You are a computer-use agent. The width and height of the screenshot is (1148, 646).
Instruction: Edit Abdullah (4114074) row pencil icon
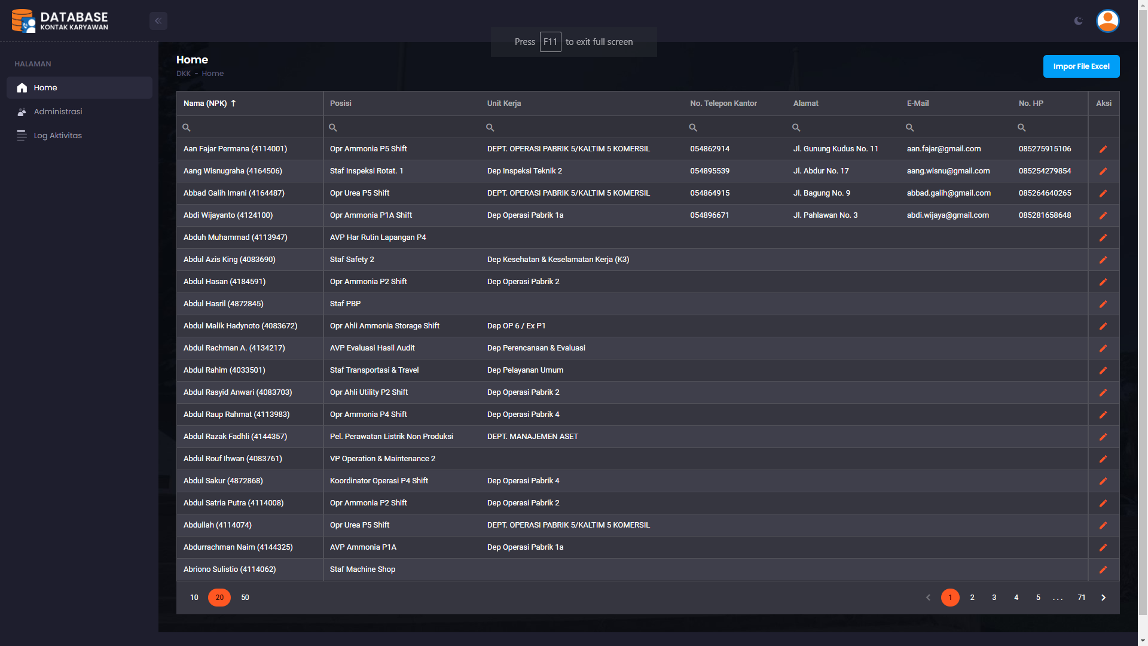[x=1103, y=526]
